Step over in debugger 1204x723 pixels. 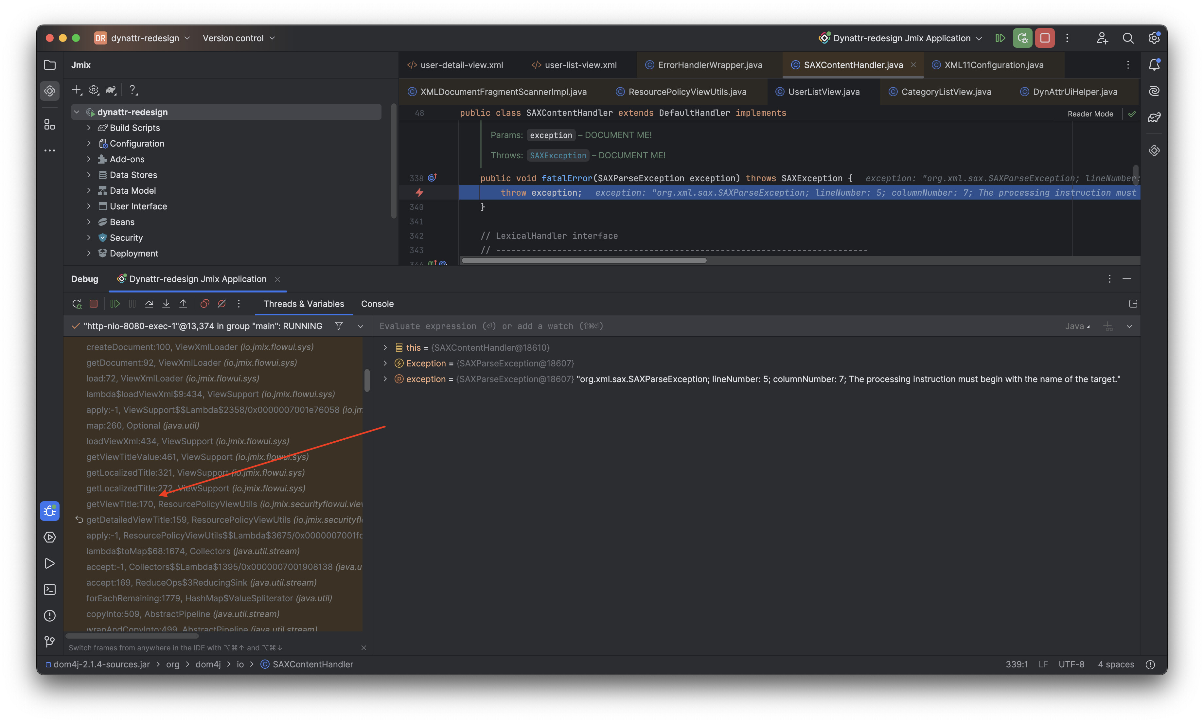click(x=149, y=304)
